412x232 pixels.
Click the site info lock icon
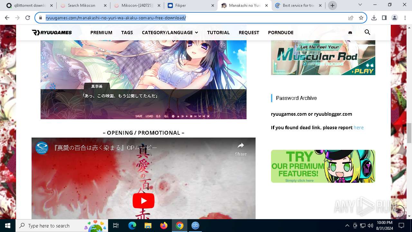(x=41, y=18)
